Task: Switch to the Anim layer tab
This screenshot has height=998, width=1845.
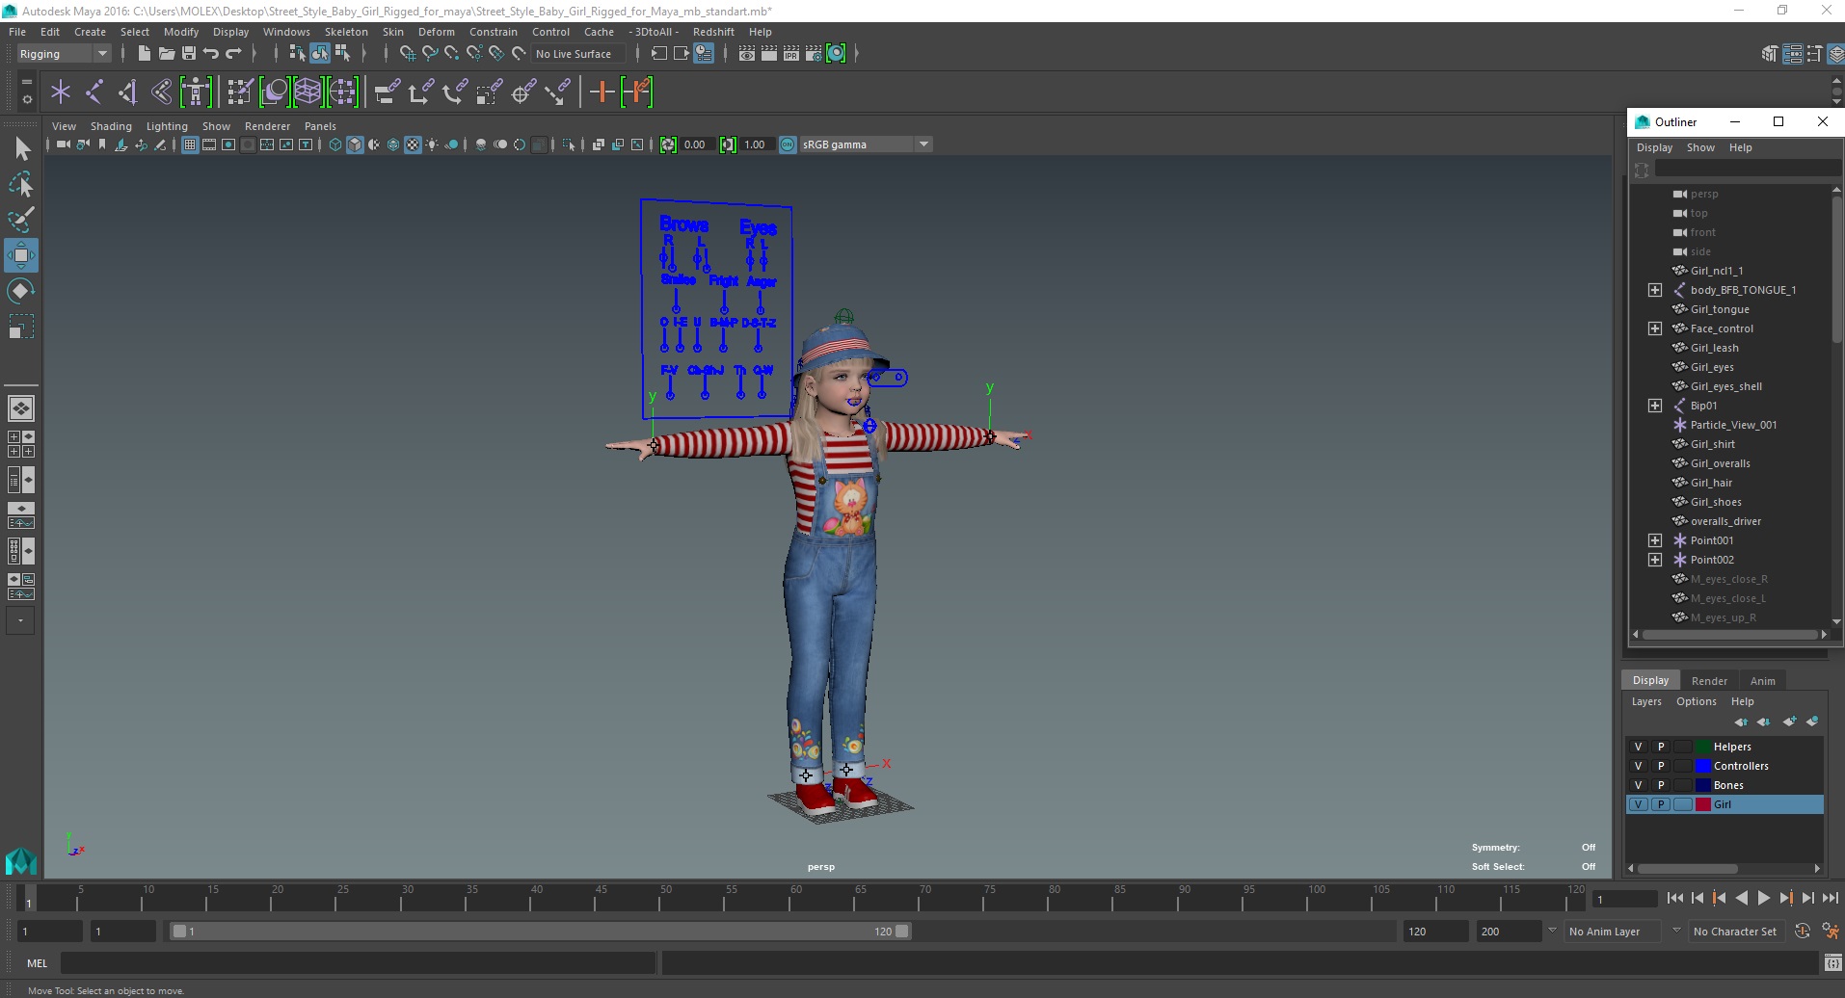Action: (1763, 681)
